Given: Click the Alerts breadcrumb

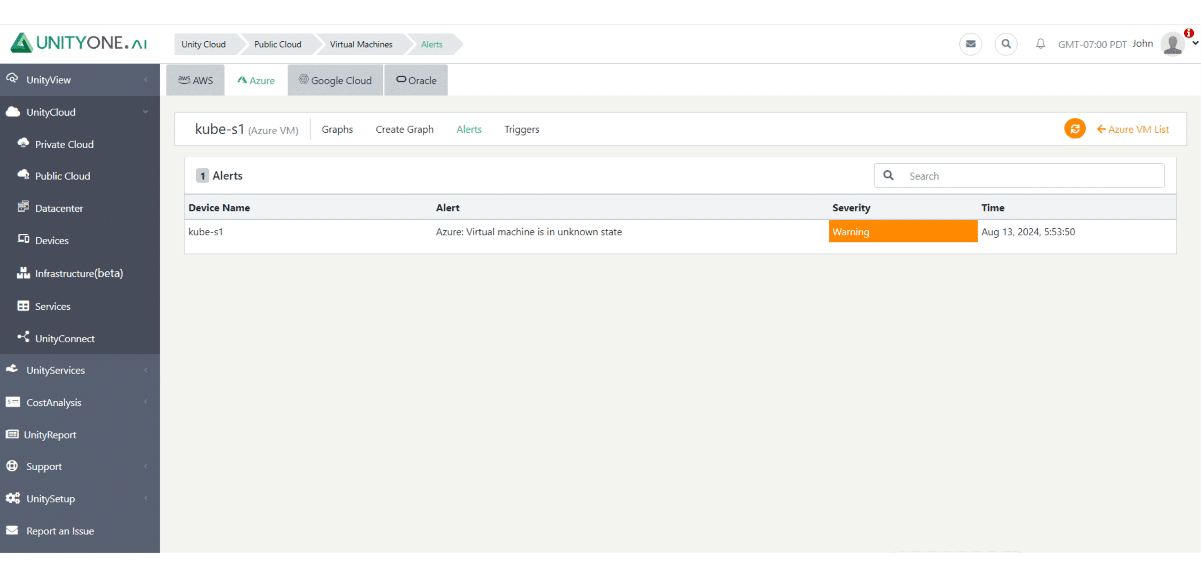Looking at the screenshot, I should click(432, 44).
